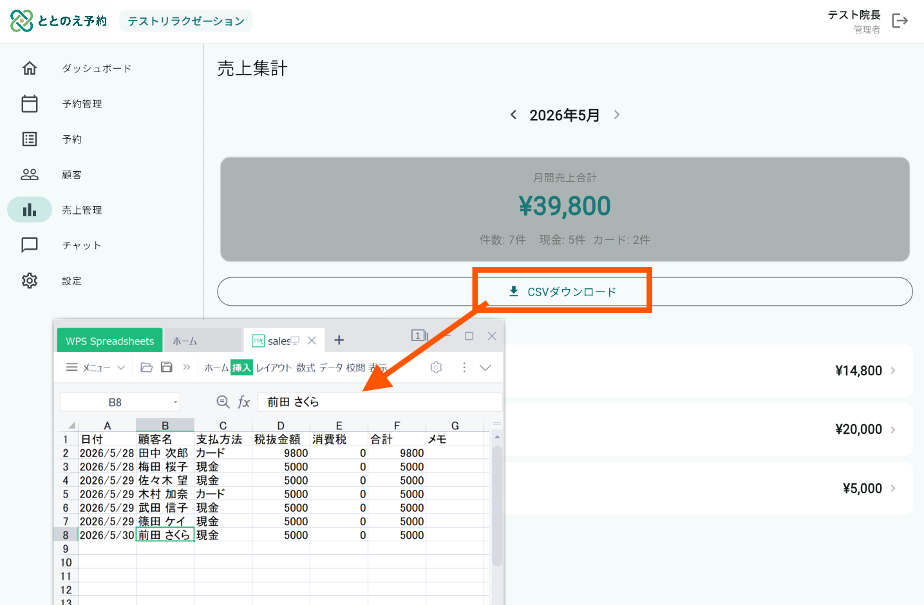
Task: Select the 2026/5/30 date cell
Action: pyautogui.click(x=107, y=535)
